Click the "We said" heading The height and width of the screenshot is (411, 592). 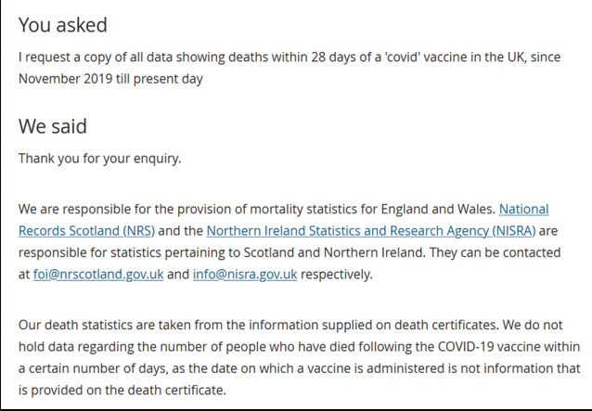(53, 126)
